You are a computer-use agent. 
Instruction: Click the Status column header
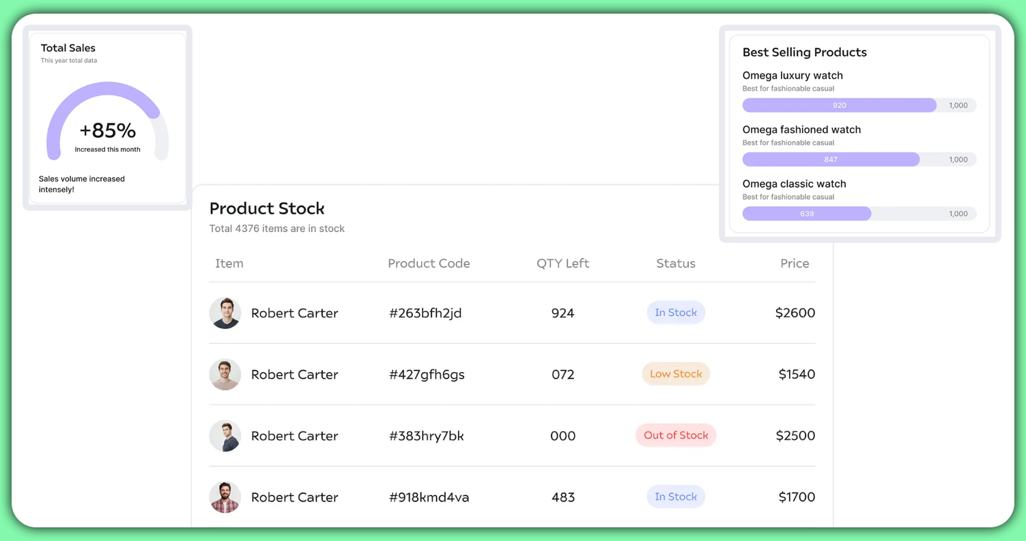pyautogui.click(x=676, y=263)
